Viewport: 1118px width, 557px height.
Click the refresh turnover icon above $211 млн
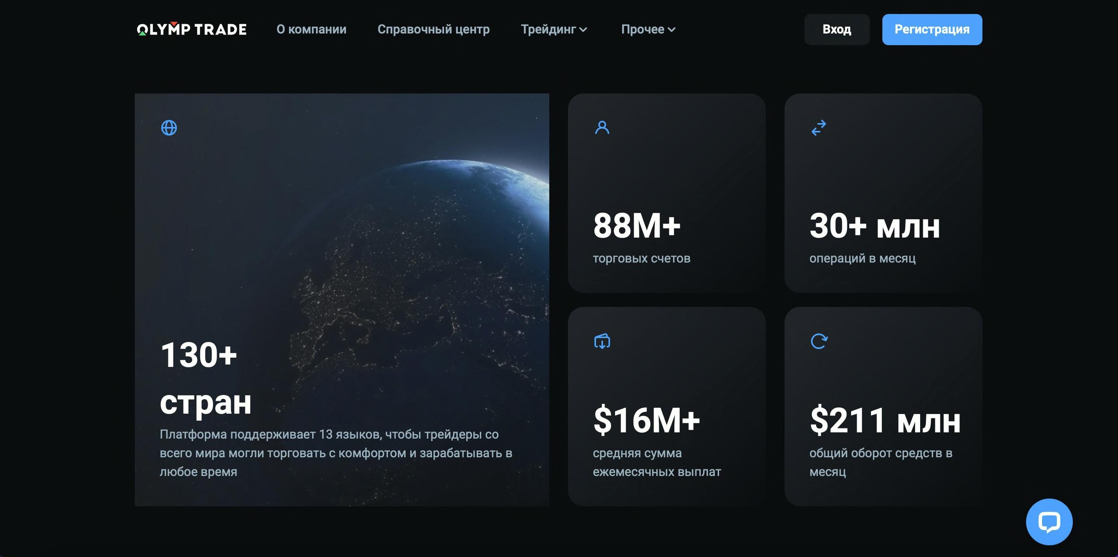point(819,341)
